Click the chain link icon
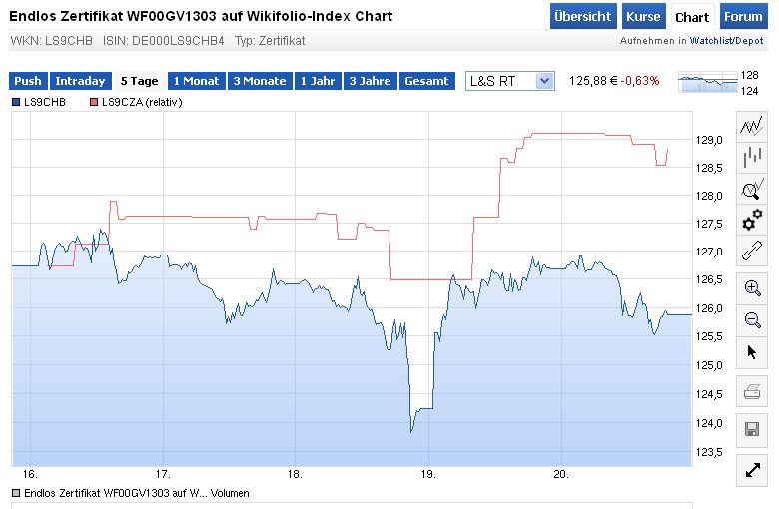779x509 pixels. (752, 252)
